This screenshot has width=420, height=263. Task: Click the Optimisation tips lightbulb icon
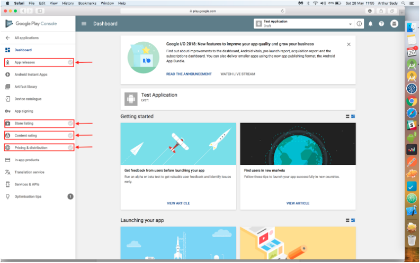(x=7, y=196)
